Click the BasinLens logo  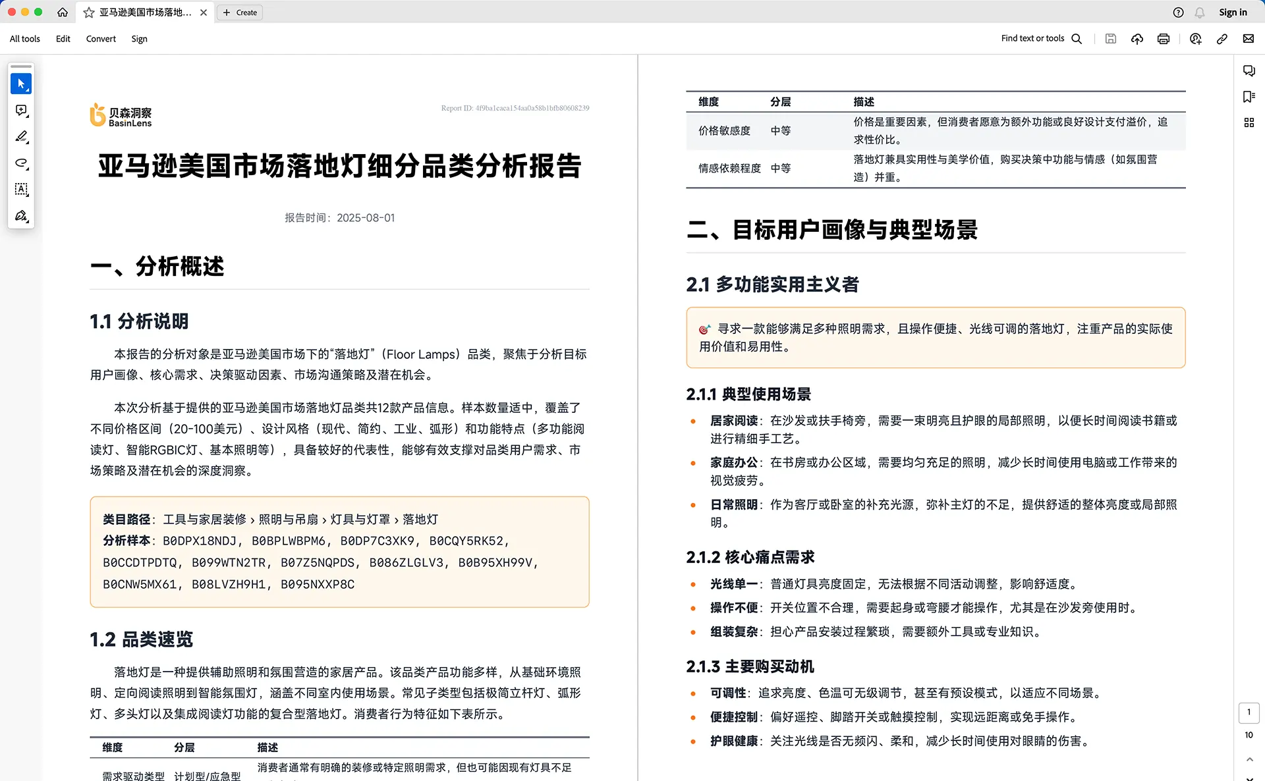(x=121, y=115)
